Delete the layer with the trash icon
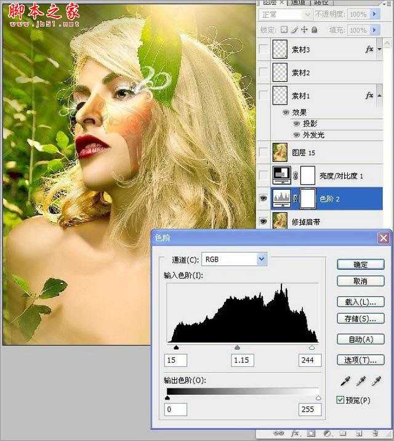 point(375,434)
